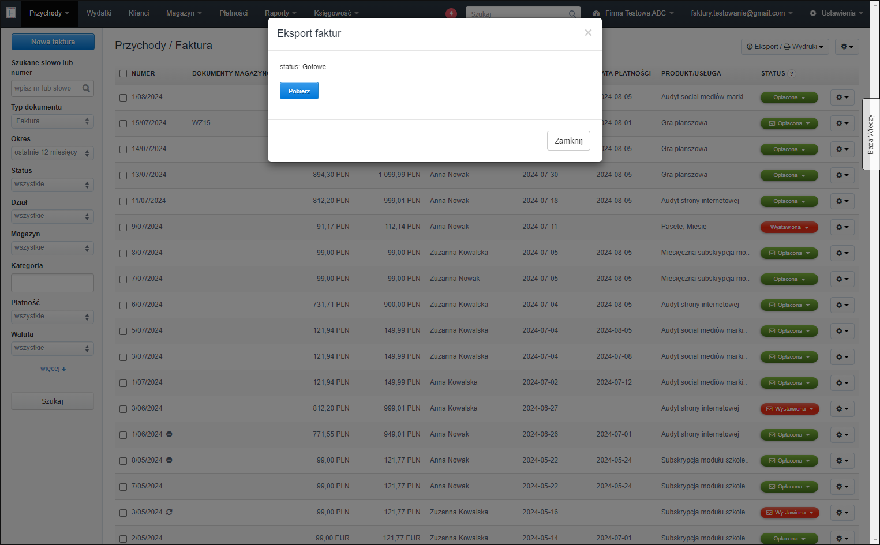The width and height of the screenshot is (880, 545).
Task: Click the blue Pobierz button
Action: point(299,91)
